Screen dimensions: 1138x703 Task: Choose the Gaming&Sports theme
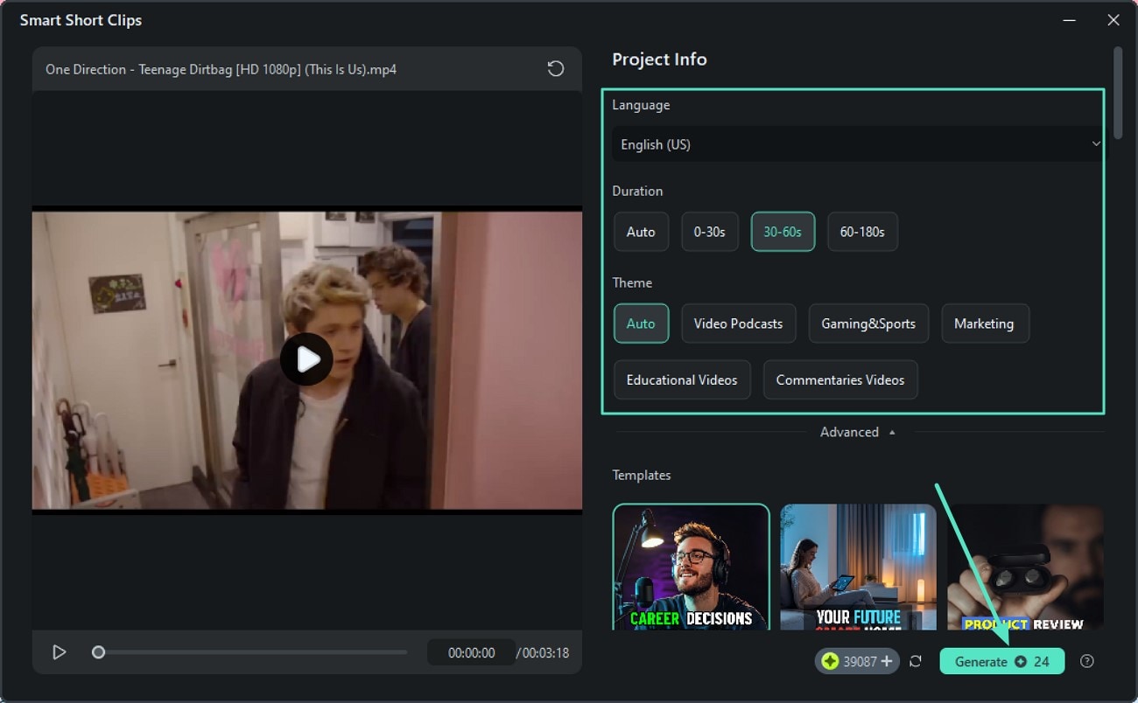[x=868, y=324]
